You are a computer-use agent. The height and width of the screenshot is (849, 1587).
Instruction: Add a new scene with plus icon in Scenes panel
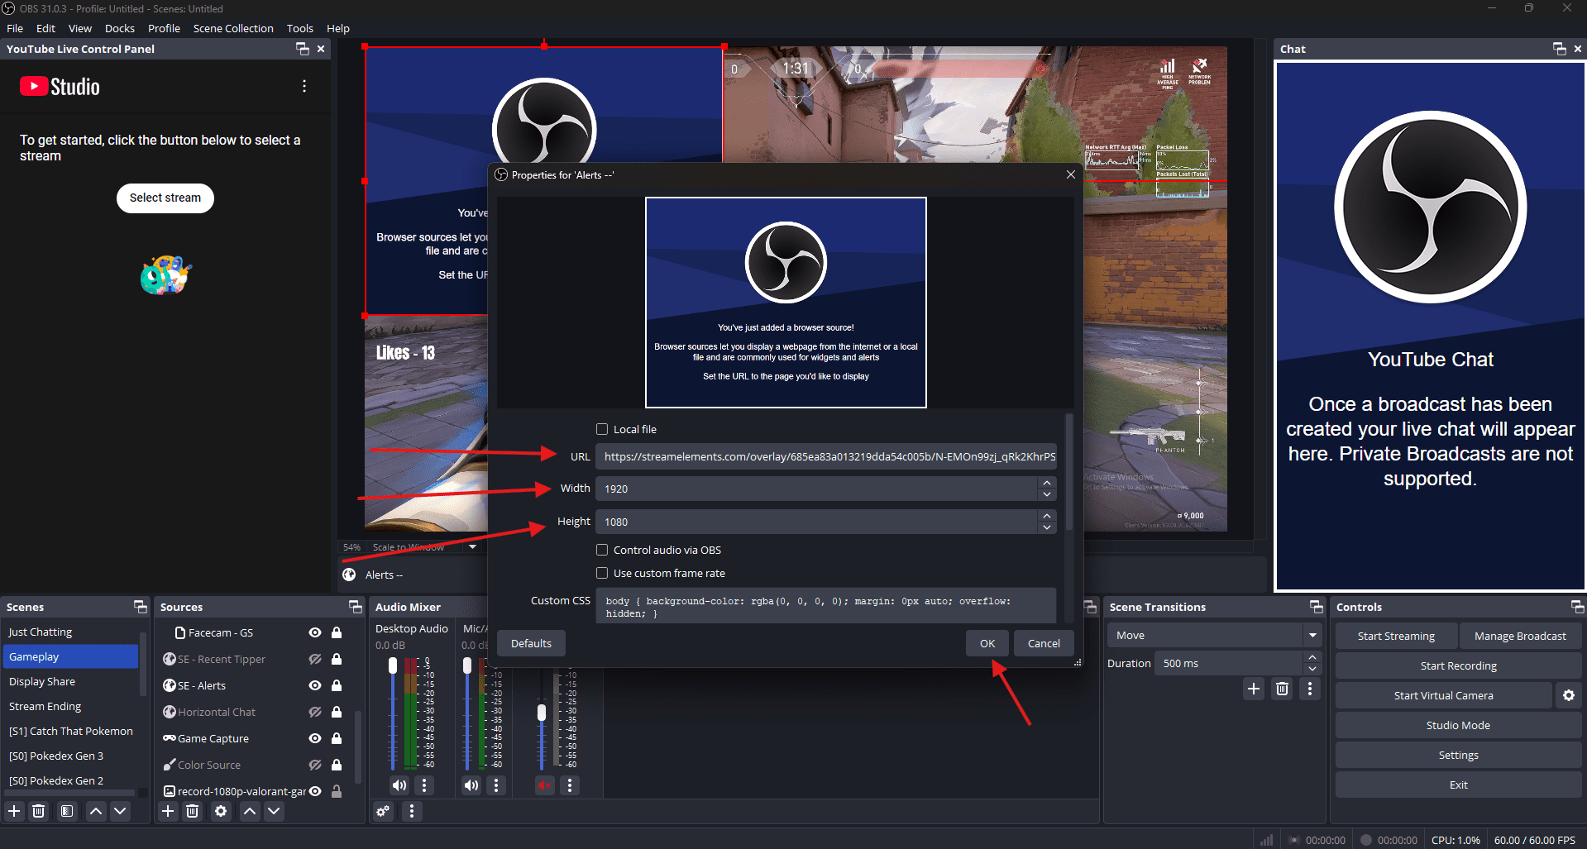coord(14,811)
